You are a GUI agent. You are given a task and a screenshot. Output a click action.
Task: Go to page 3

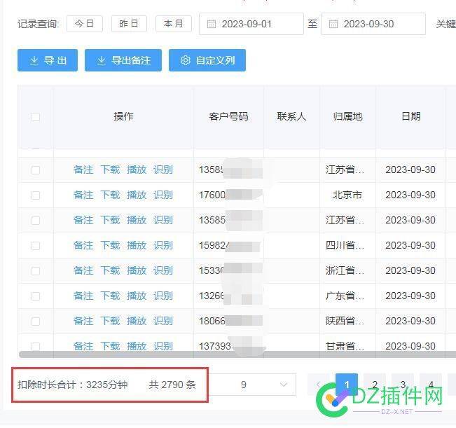(x=403, y=385)
